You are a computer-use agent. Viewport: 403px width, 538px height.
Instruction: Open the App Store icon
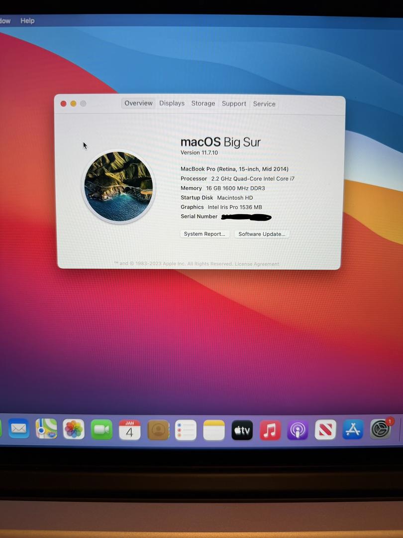pos(353,429)
